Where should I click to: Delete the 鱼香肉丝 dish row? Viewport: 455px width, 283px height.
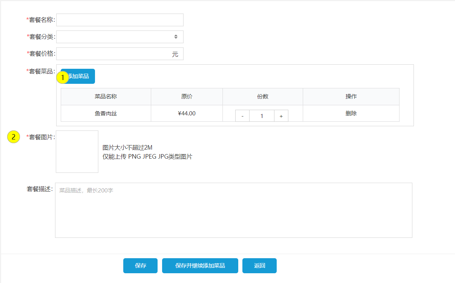coord(351,114)
